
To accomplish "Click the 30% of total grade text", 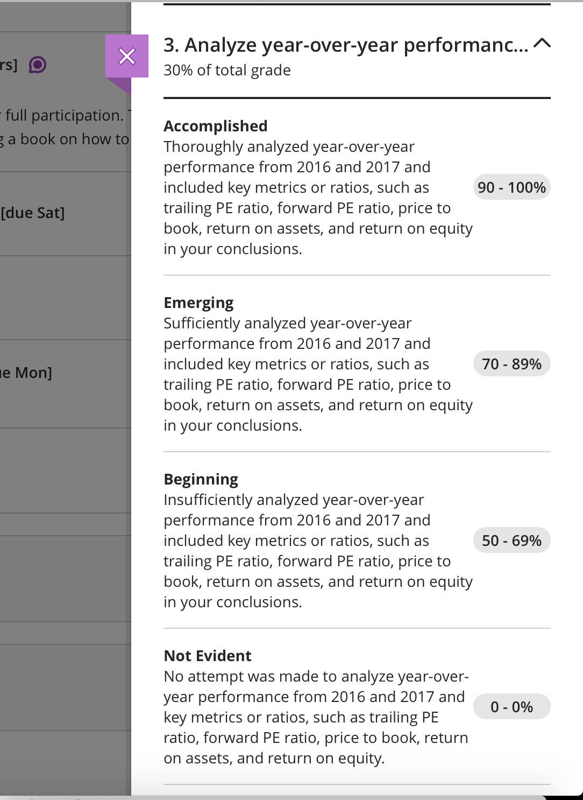I will point(227,71).
